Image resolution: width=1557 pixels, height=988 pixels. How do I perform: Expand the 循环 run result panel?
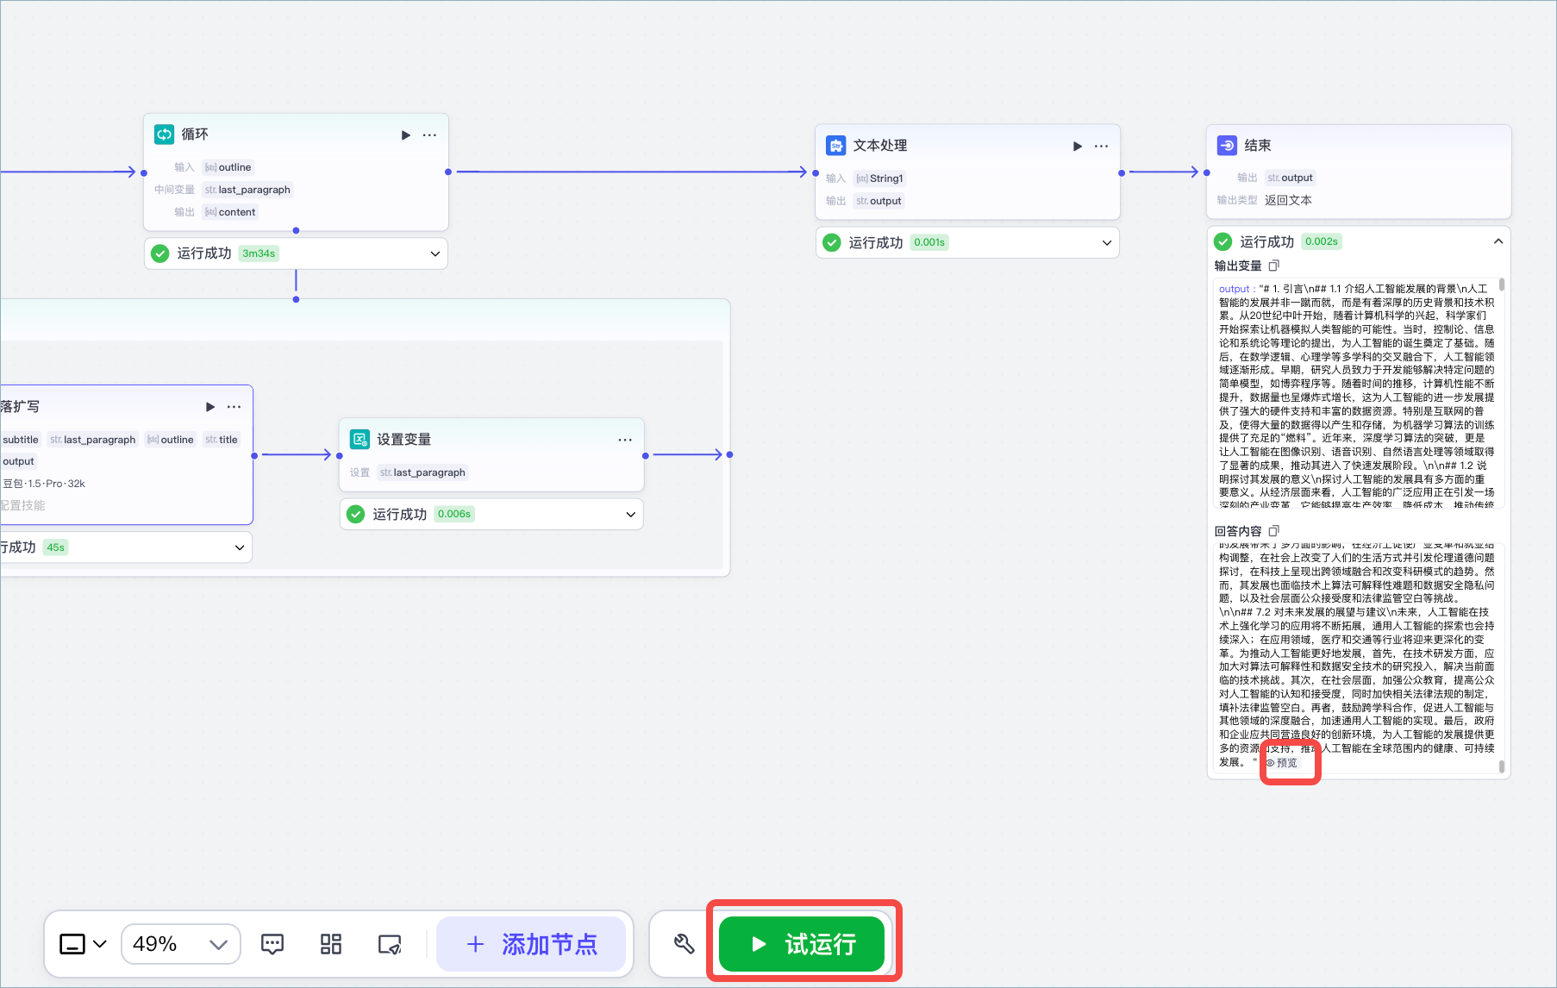click(435, 253)
